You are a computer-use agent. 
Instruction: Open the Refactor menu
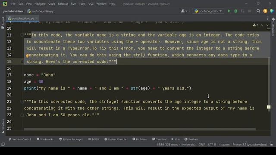[x=63, y=4]
